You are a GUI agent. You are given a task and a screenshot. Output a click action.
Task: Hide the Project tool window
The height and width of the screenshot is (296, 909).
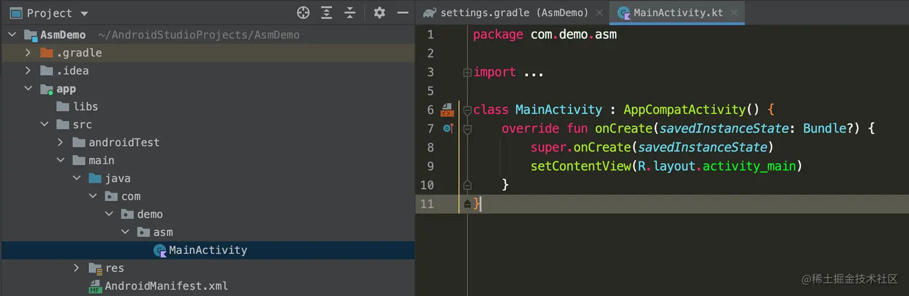coord(403,13)
